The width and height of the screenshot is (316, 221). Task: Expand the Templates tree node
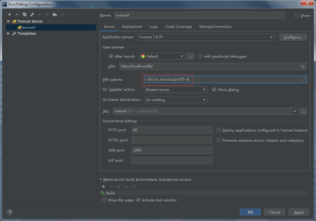8,34
